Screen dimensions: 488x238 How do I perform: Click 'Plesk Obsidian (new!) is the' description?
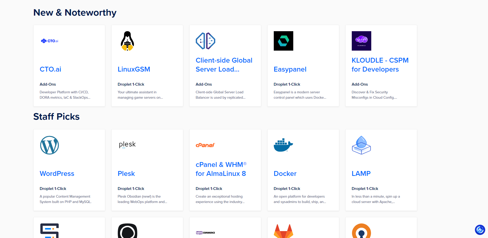pos(142,199)
